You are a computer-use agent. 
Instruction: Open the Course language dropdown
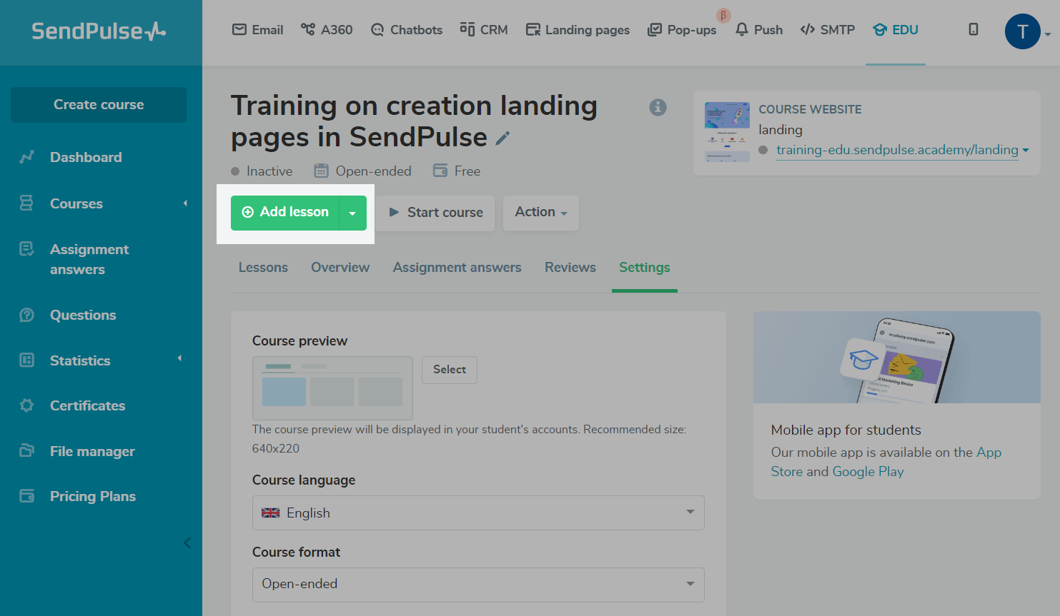click(x=477, y=513)
